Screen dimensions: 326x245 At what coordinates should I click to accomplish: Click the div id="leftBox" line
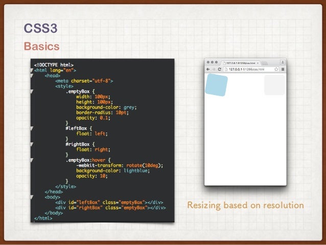pyautogui.click(x=109, y=203)
